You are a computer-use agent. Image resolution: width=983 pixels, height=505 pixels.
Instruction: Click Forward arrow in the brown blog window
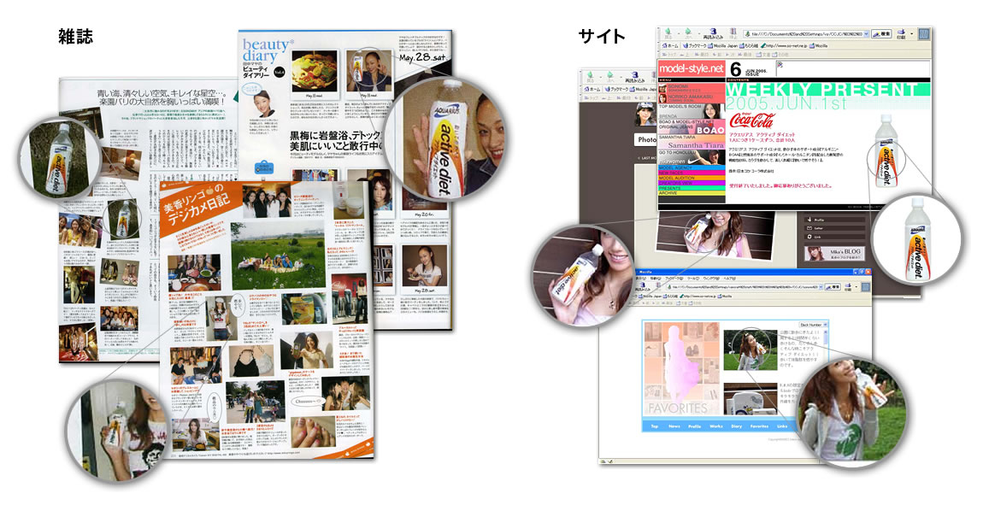(610, 75)
